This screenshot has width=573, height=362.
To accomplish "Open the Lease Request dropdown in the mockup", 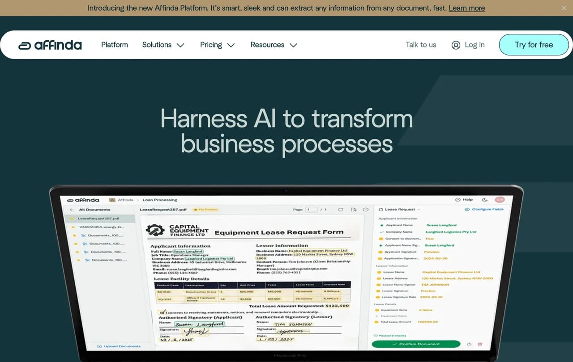I will tap(399, 209).
